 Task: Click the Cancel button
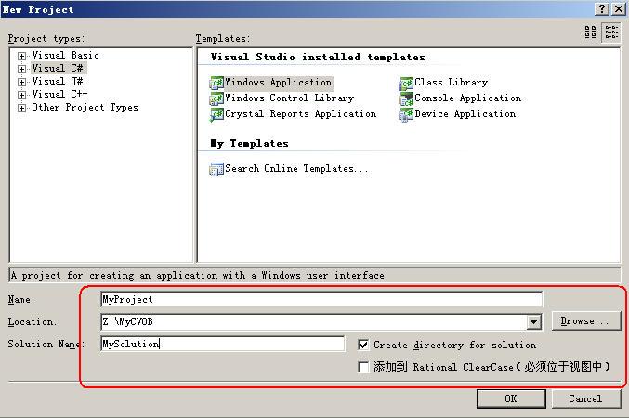(585, 398)
